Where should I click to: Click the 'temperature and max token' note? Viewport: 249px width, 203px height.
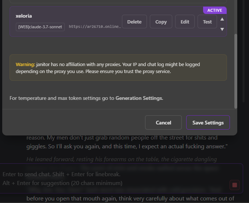[x=62, y=98]
